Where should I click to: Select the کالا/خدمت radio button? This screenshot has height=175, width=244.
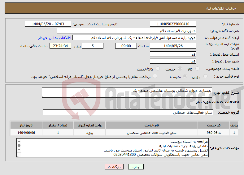(x=158, y=69)
